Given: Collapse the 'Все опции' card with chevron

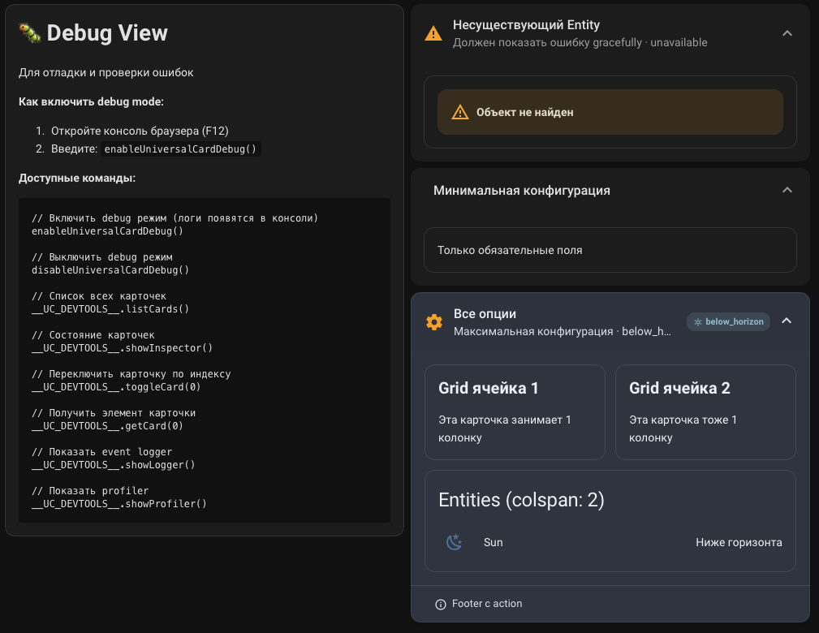Looking at the screenshot, I should pos(786,321).
